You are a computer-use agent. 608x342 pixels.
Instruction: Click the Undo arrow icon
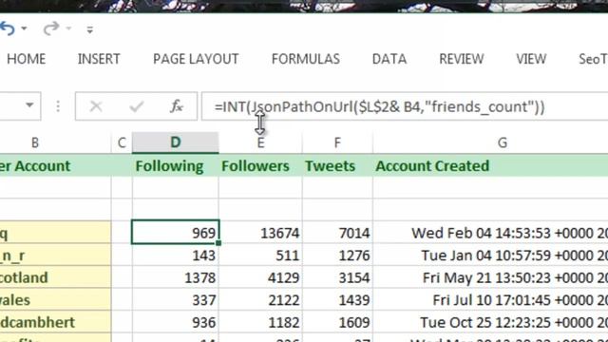7,28
